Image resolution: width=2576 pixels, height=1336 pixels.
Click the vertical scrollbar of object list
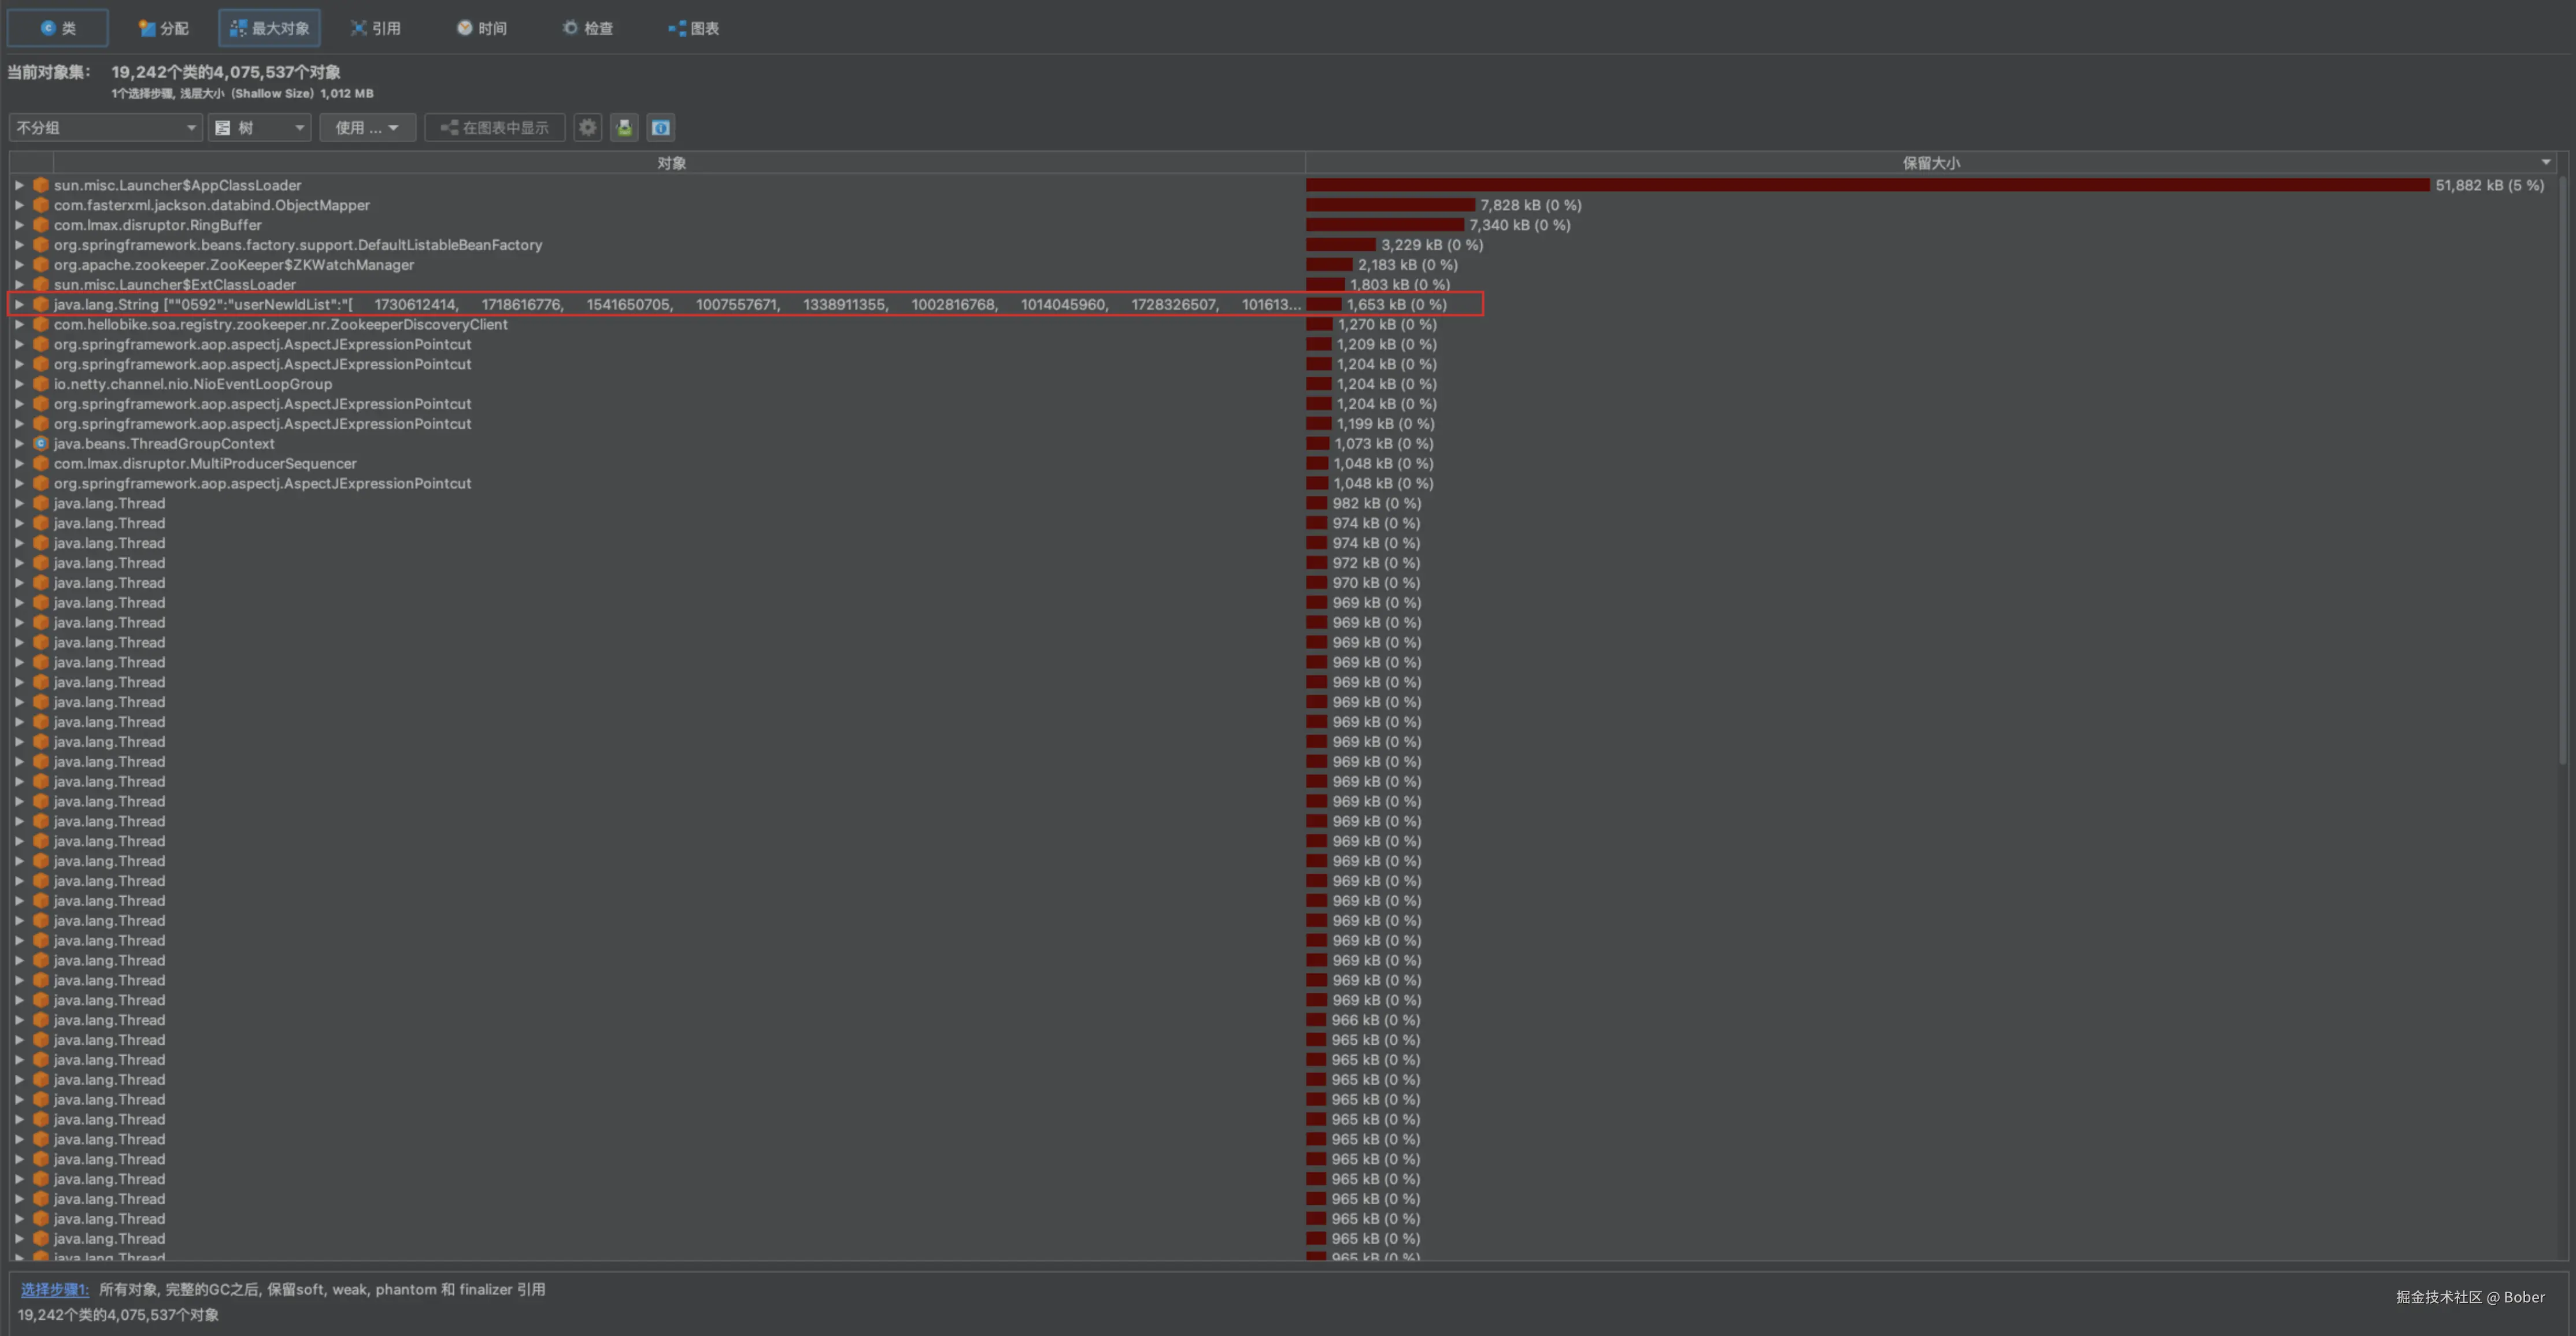(x=2562, y=470)
